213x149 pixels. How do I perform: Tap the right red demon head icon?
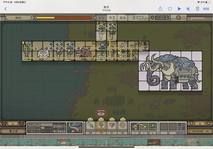click(x=22, y=124)
